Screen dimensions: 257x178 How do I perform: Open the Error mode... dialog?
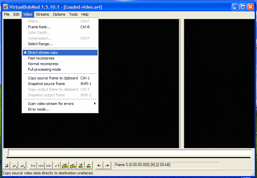click(x=60, y=109)
